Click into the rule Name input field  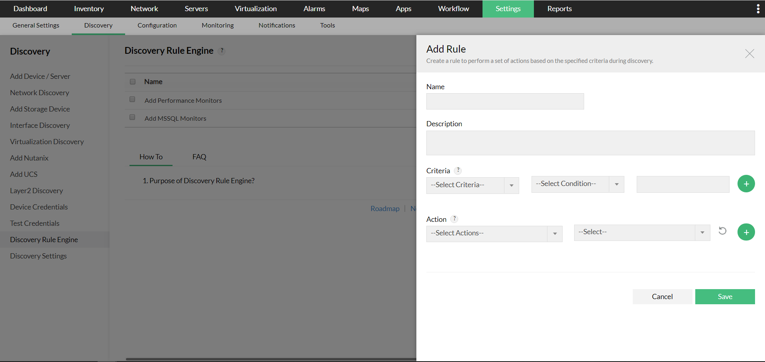pyautogui.click(x=505, y=102)
